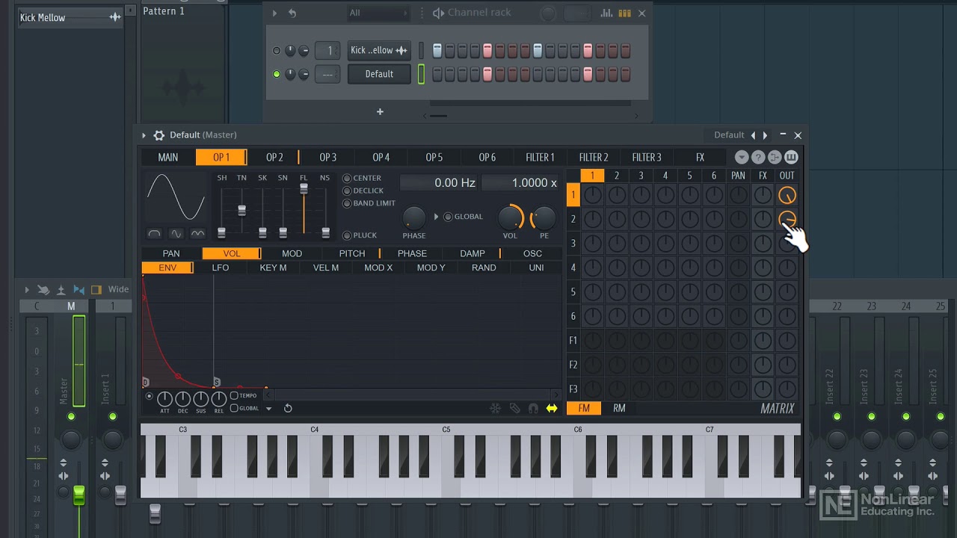Check the envelope GLOBAL checkbox
The width and height of the screenshot is (957, 538).
tap(234, 409)
